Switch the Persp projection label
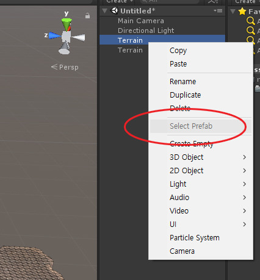The width and height of the screenshot is (260, 280). click(65, 67)
